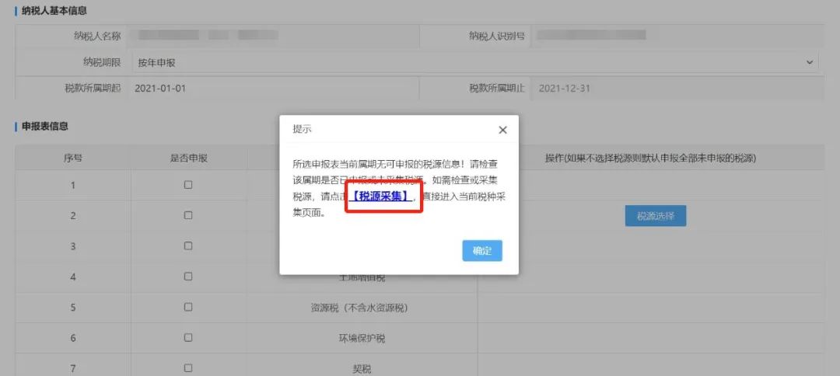Click the 税款所属期止 field 2021-12-31
Image resolution: width=840 pixels, height=376 pixels.
[x=677, y=89]
